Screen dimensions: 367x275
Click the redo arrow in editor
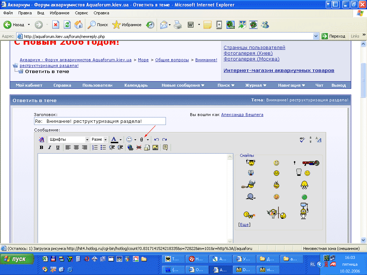(165, 140)
